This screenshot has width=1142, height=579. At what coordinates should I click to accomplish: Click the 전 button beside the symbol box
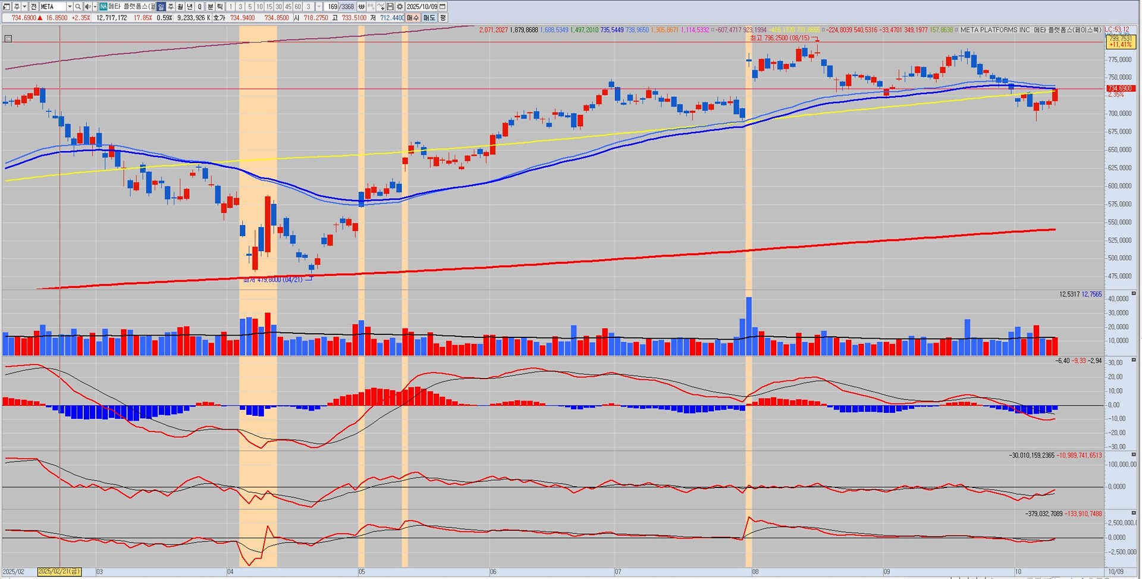[34, 7]
